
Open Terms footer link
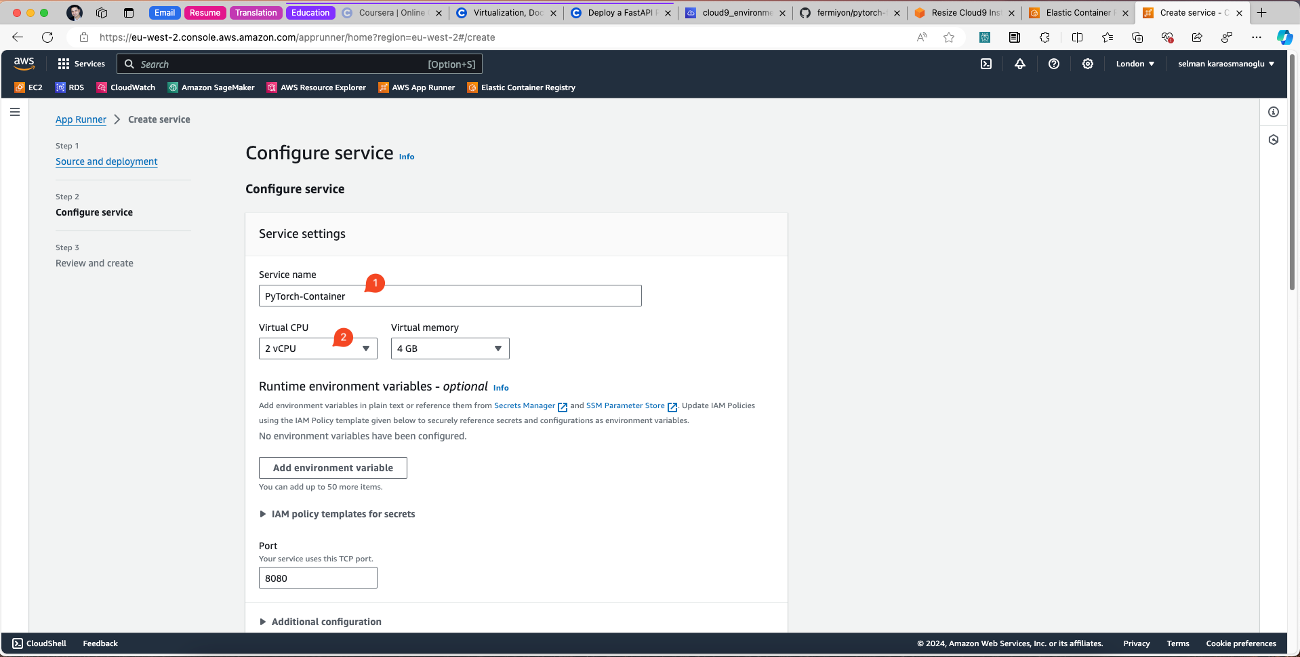[1178, 643]
